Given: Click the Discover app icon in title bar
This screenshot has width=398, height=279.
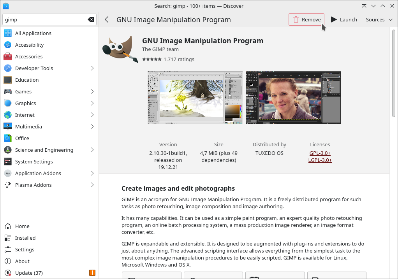Looking at the screenshot, I should pyautogui.click(x=6, y=6).
